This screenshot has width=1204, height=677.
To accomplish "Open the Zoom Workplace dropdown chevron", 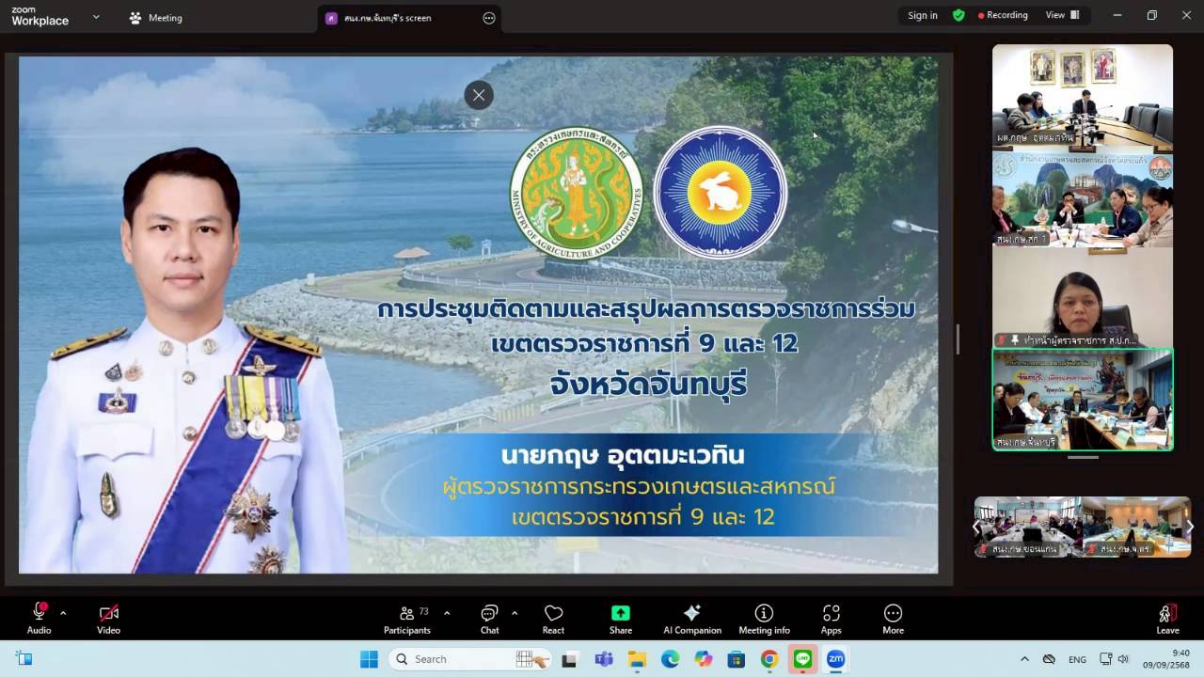I will coord(96,17).
